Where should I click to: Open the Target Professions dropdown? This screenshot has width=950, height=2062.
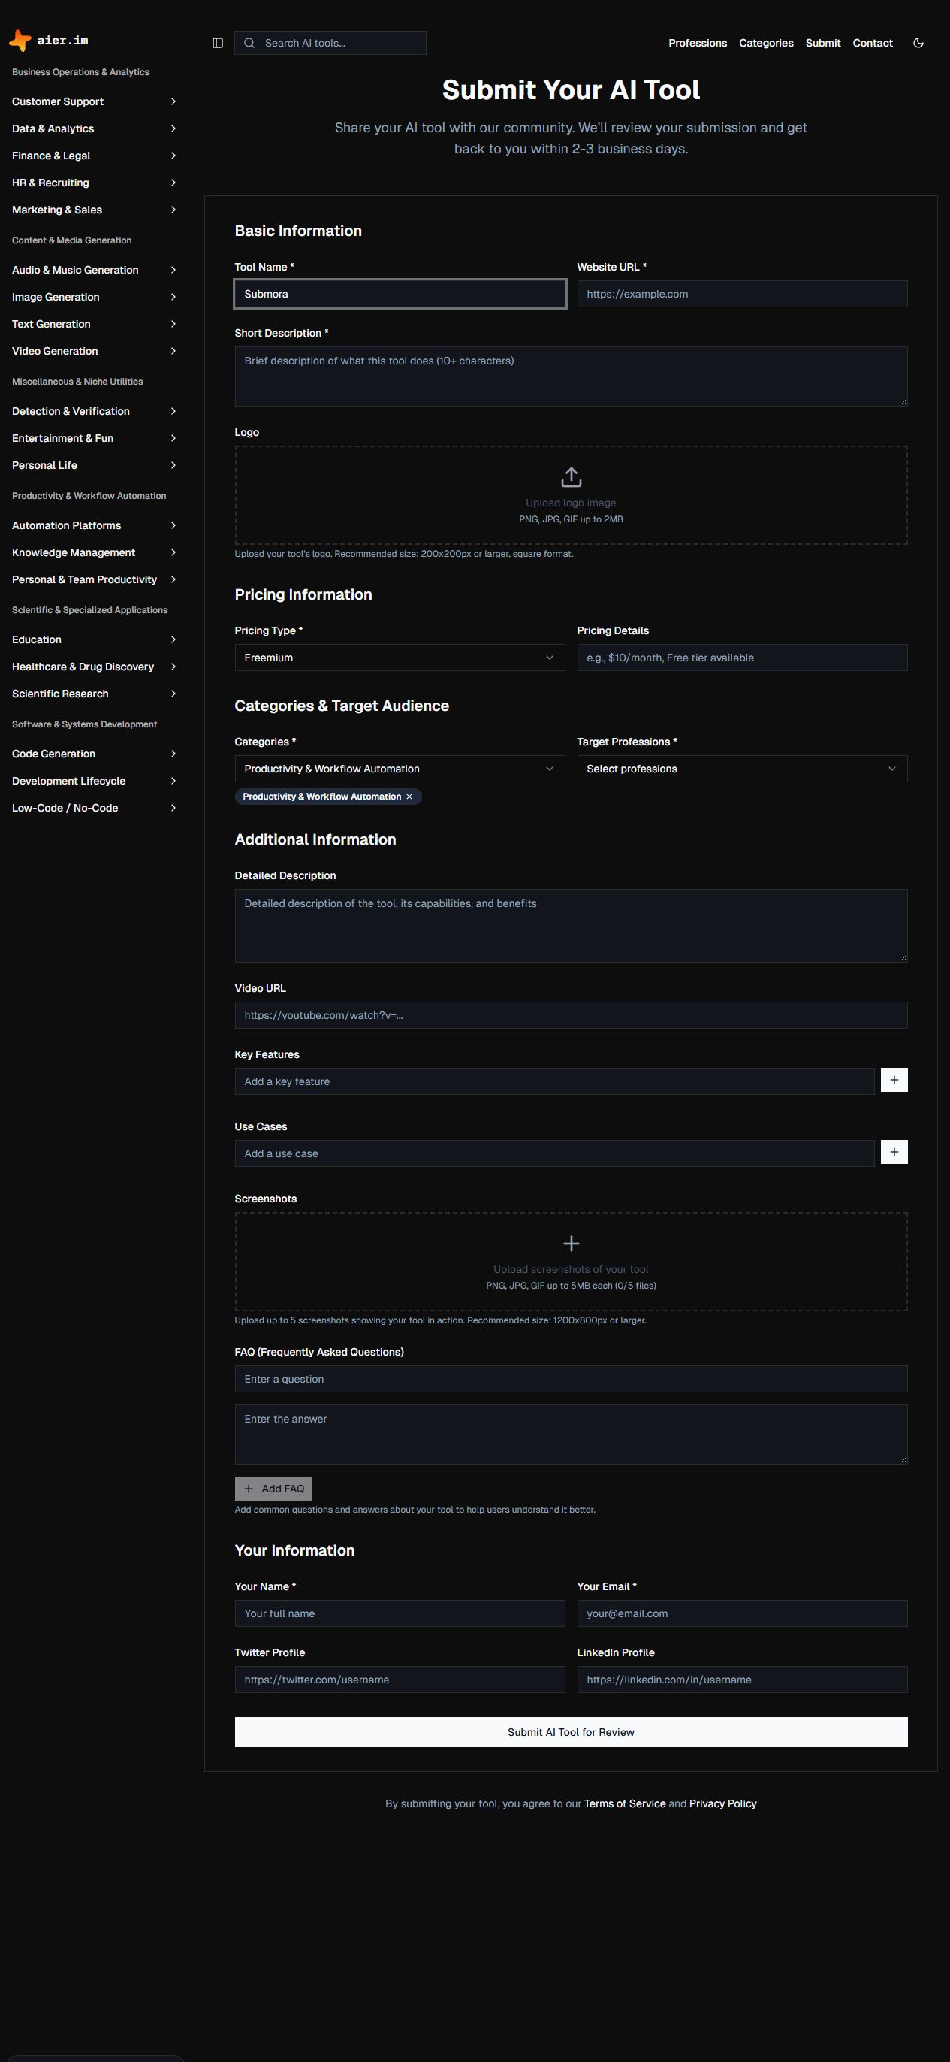click(x=742, y=769)
